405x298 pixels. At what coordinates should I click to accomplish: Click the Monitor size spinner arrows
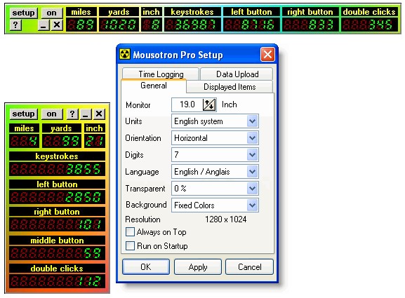tap(209, 104)
